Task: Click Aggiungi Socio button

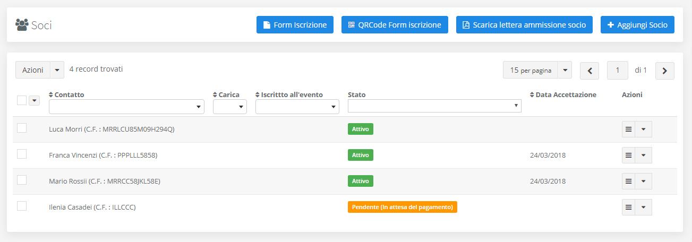Action: coord(637,25)
